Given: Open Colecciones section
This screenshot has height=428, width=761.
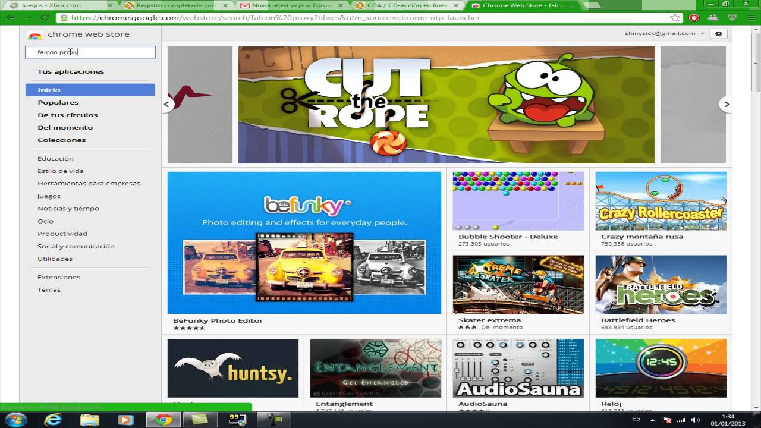Looking at the screenshot, I should coord(62,140).
